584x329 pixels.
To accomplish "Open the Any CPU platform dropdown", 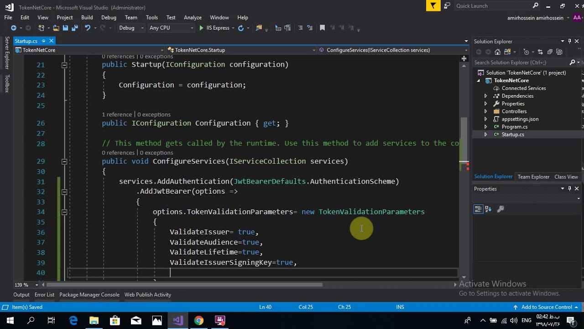I will [171, 28].
